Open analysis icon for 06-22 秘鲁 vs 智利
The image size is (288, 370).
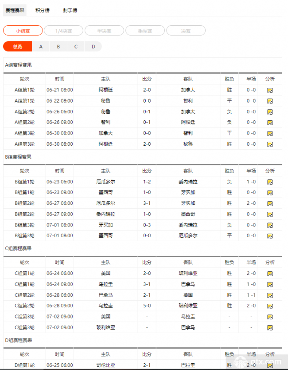[x=270, y=101]
